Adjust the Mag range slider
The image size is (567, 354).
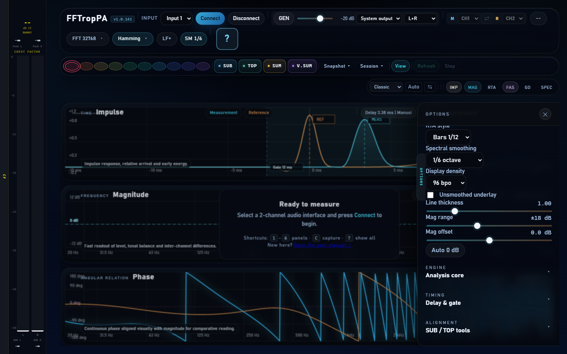click(x=489, y=226)
